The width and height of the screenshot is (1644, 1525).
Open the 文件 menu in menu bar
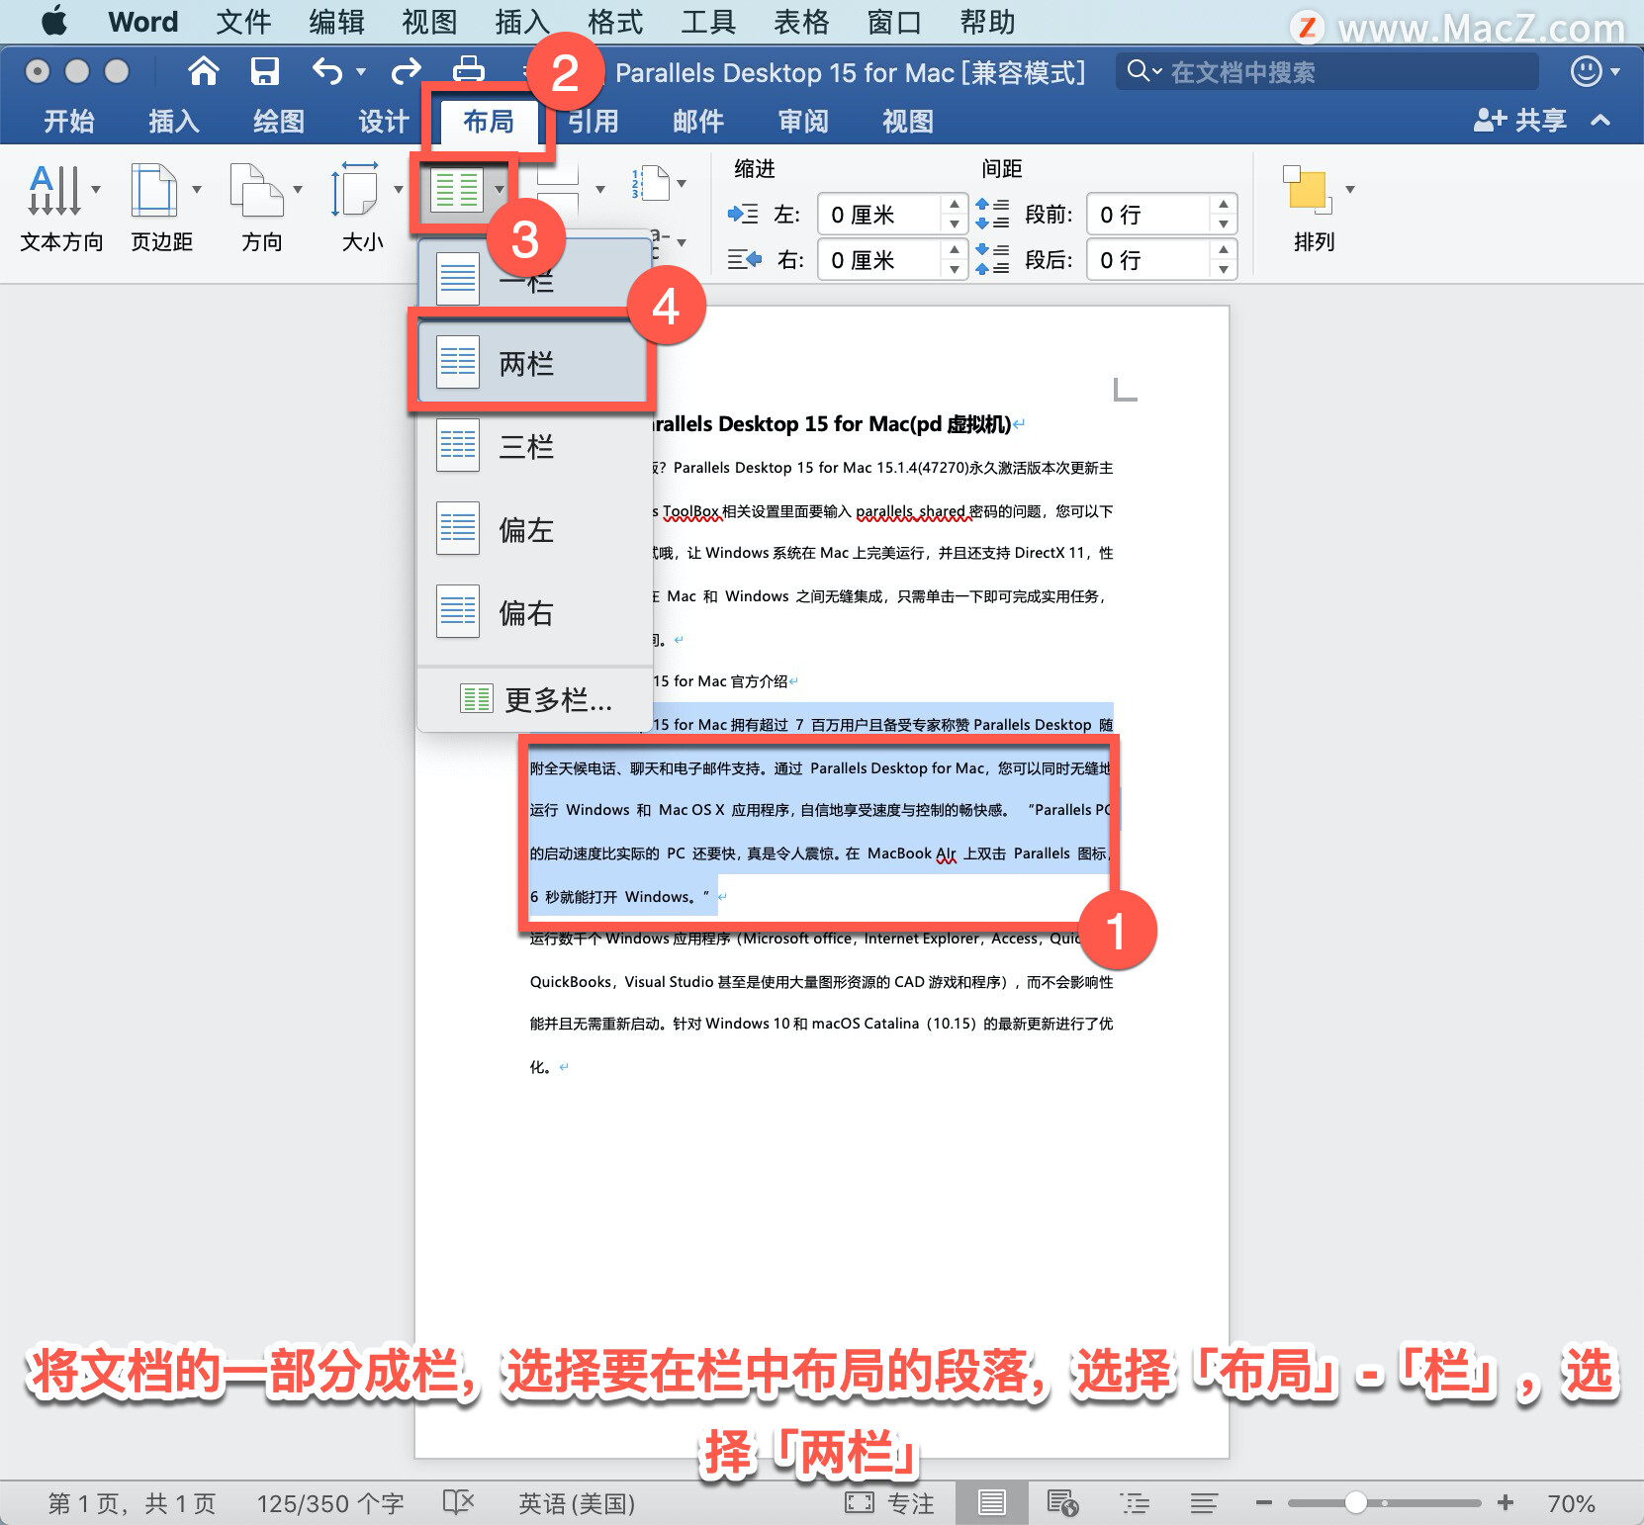tap(243, 22)
